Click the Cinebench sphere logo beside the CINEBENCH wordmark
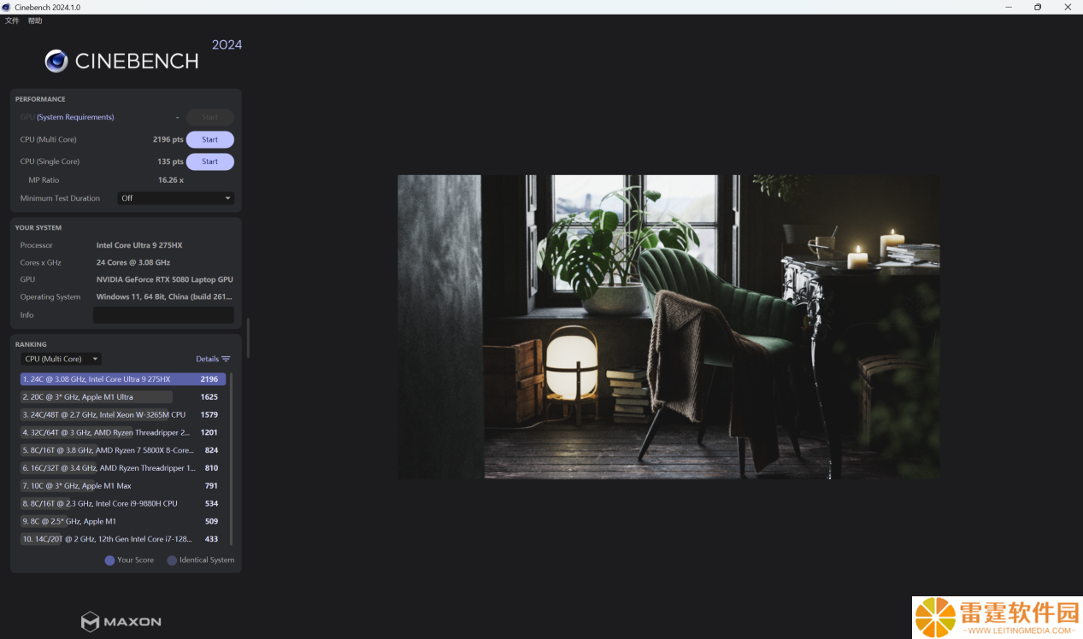Viewport: 1083px width, 639px height. point(56,61)
